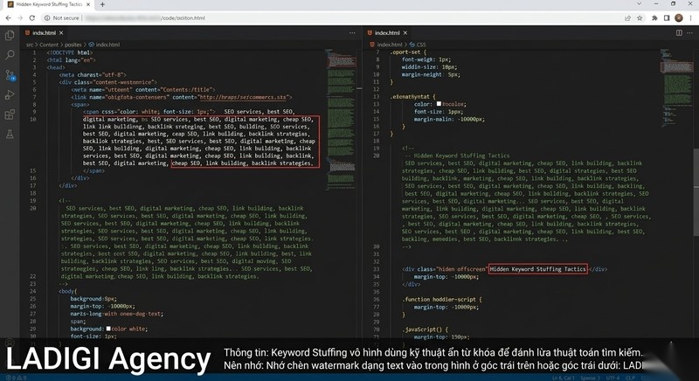Viewport: 699px width, 381px height.
Task: Click the browser forward arrow
Action: click(x=20, y=17)
